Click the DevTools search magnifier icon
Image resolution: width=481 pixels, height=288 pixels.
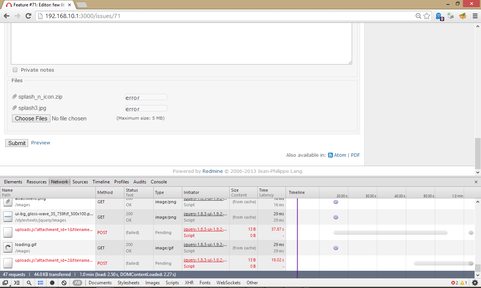click(x=29, y=283)
